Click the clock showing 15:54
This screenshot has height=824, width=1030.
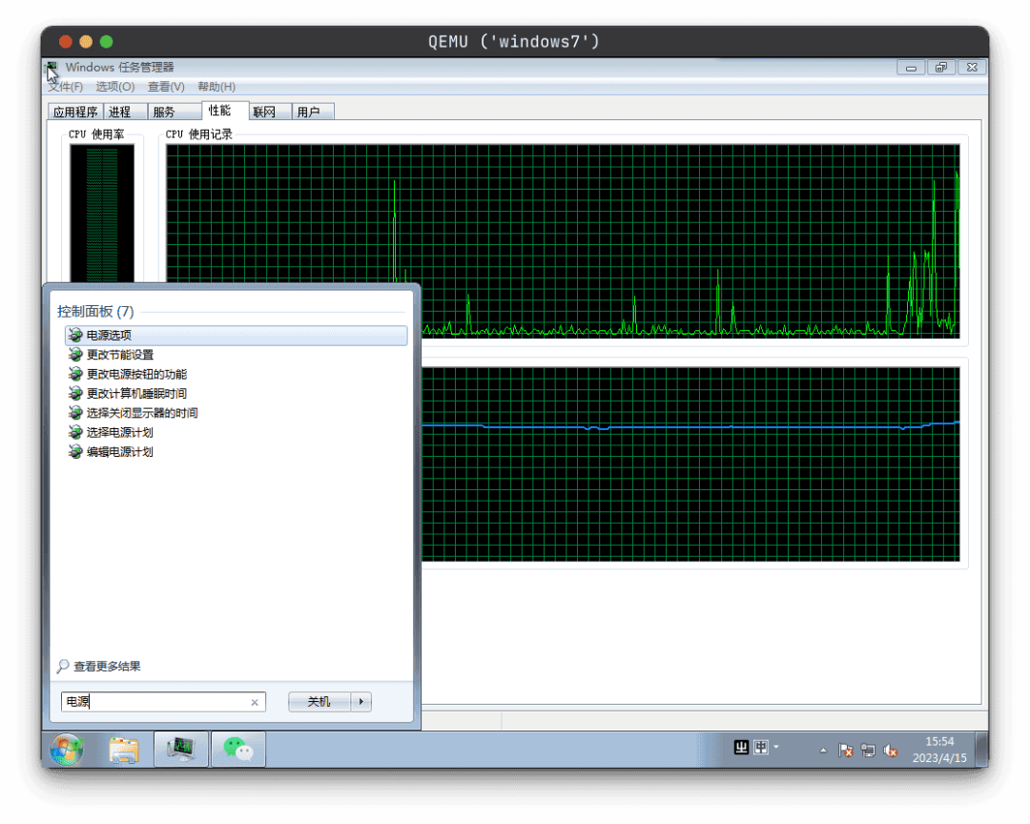pyautogui.click(x=939, y=750)
